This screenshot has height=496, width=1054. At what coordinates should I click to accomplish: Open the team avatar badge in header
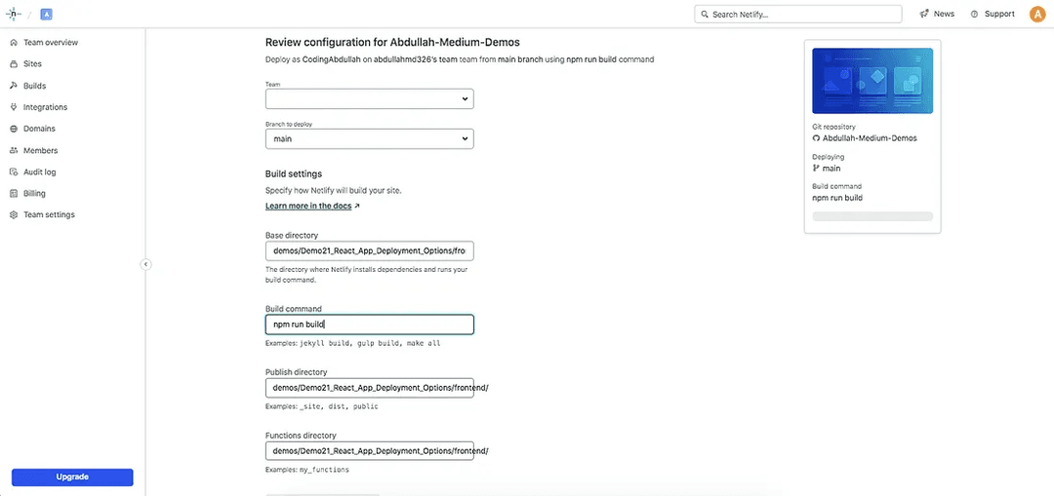tap(46, 14)
